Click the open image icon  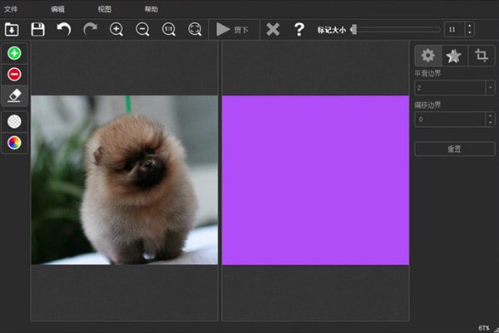pos(12,29)
